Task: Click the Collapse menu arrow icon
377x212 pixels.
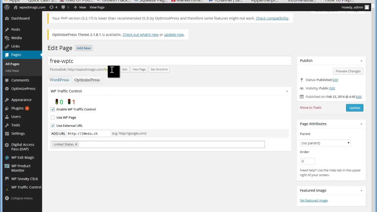Action: point(7,198)
